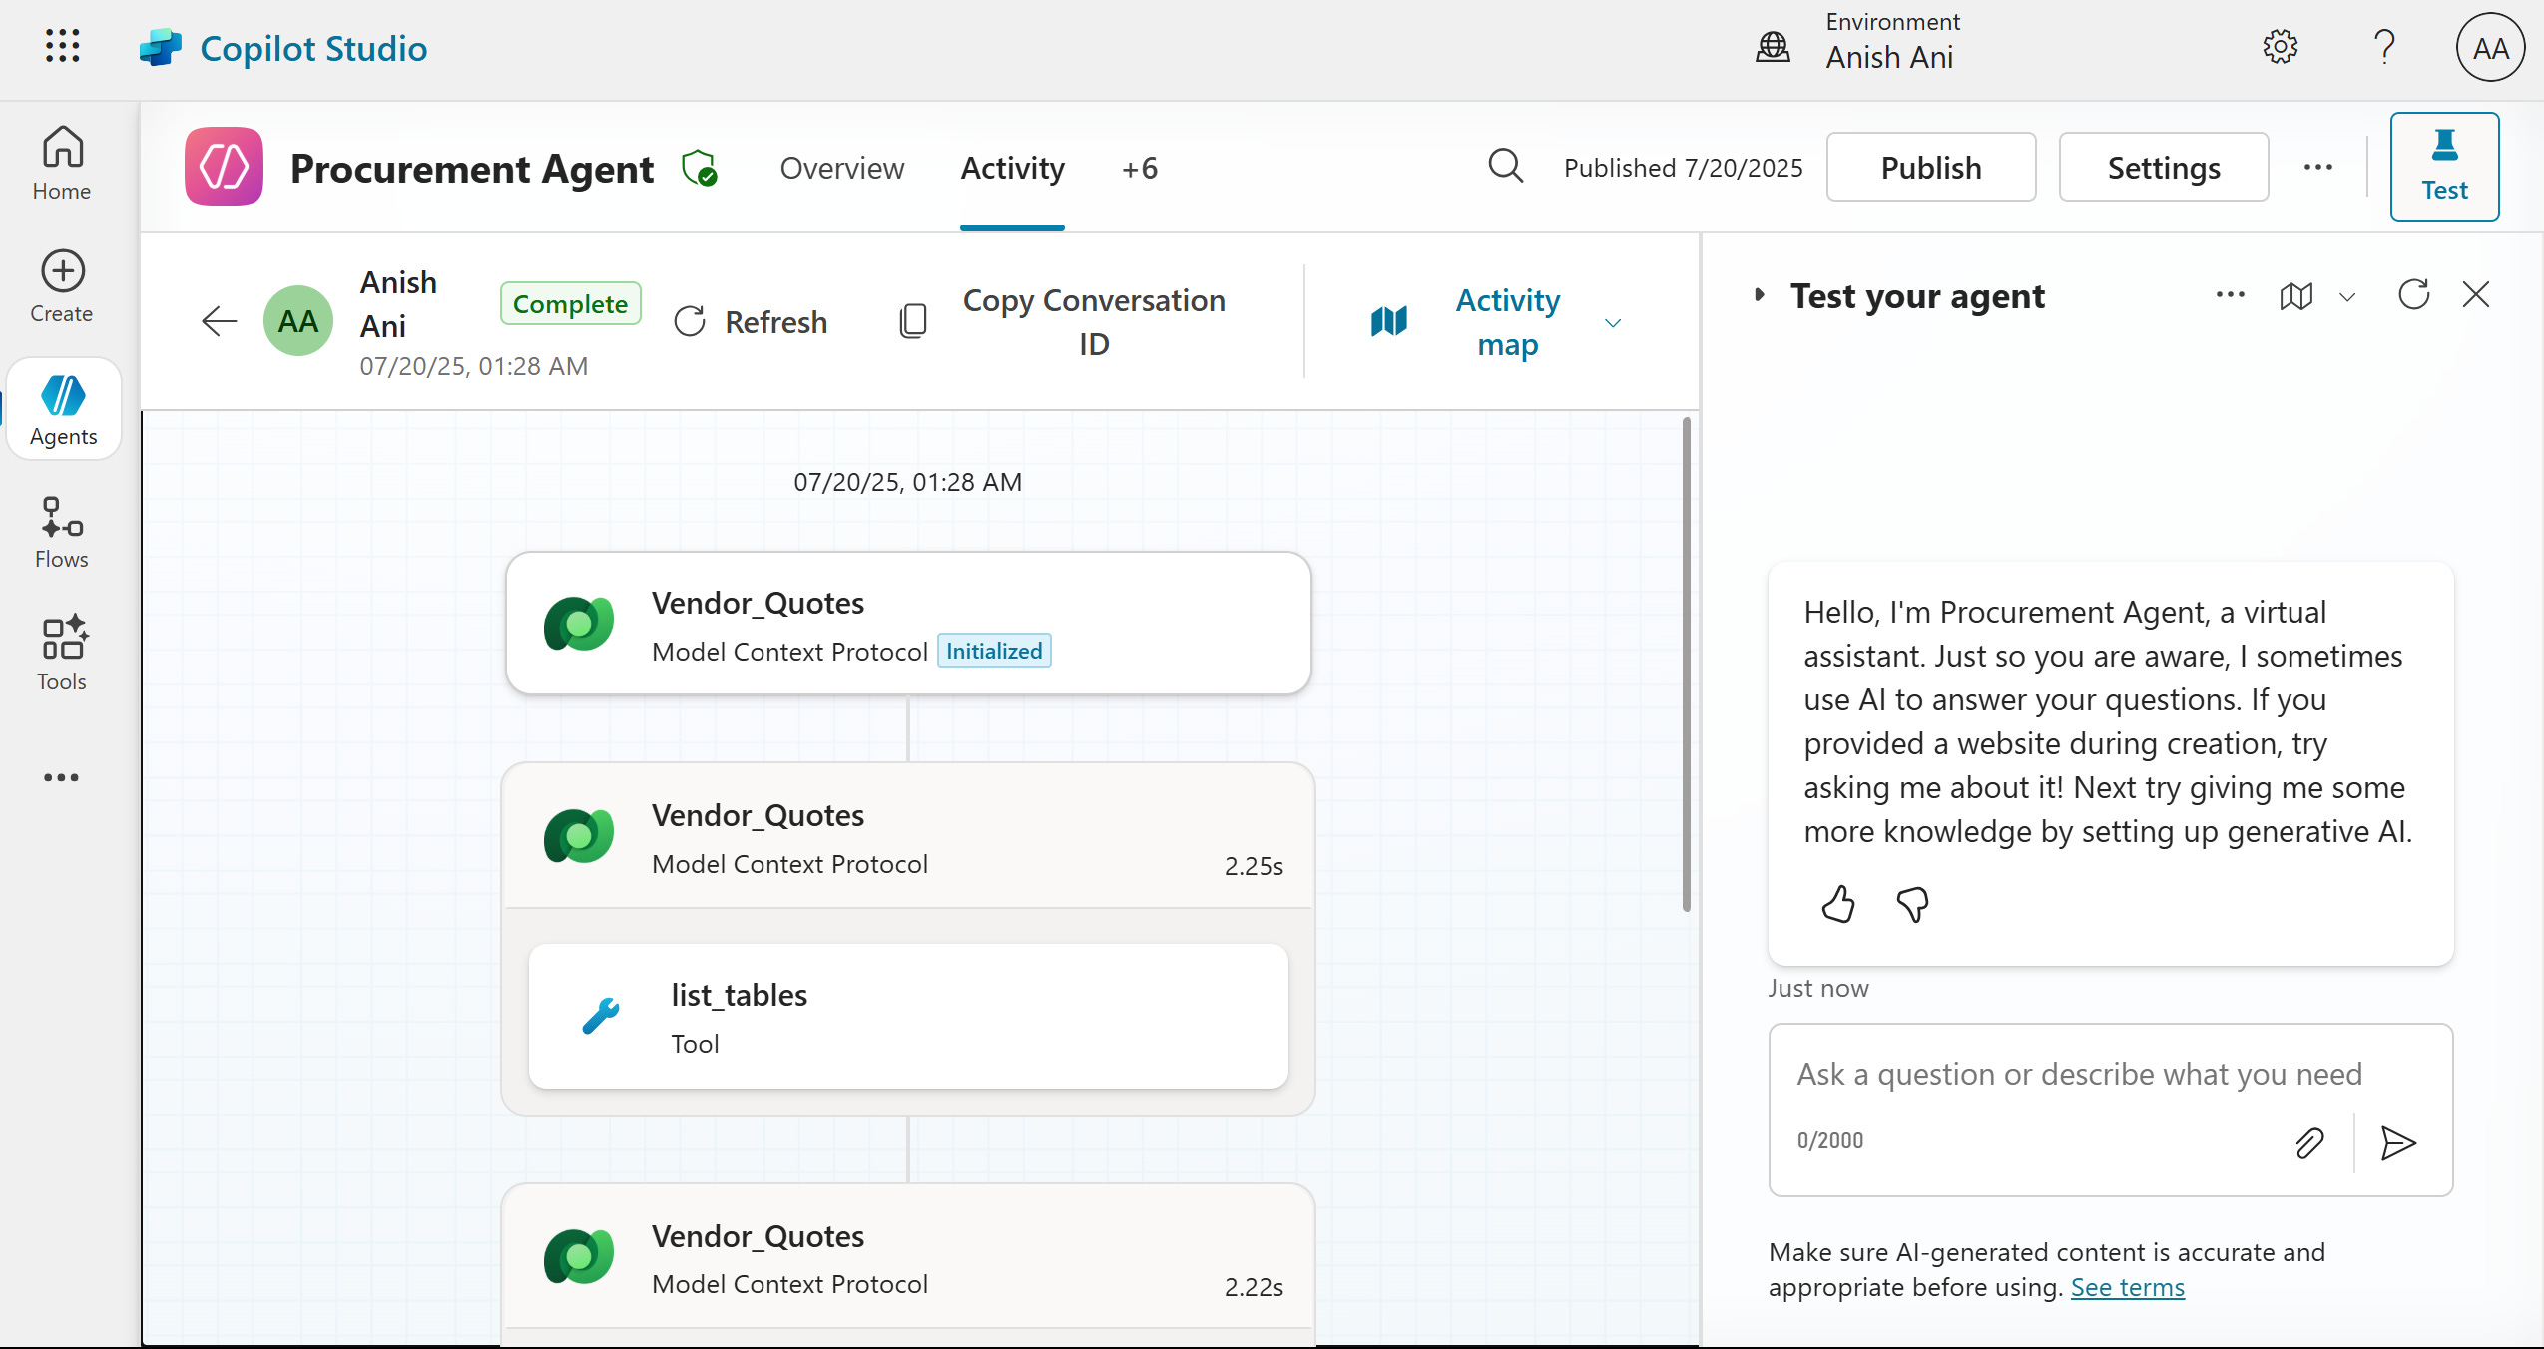The image size is (2544, 1349).
Task: Open settings gear icon in header
Action: [x=2280, y=47]
